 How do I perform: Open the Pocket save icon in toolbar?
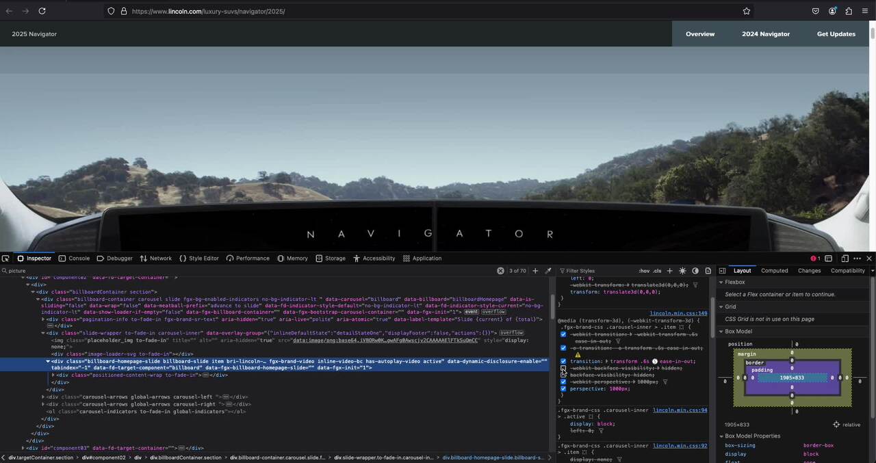(816, 11)
